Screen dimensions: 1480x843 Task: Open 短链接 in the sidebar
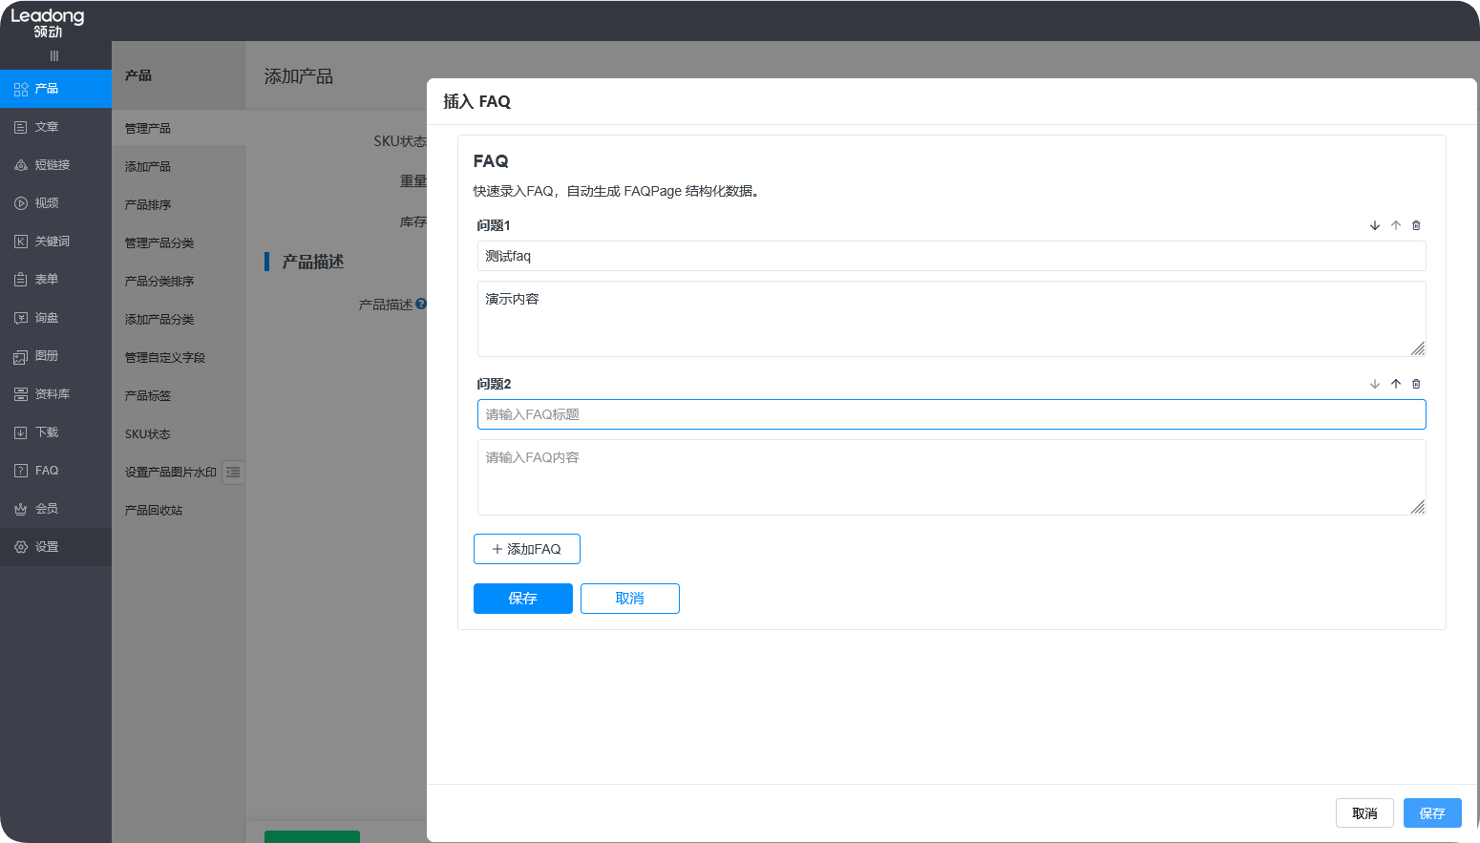pyautogui.click(x=55, y=165)
